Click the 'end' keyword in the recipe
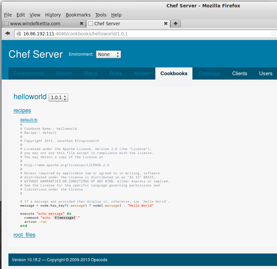 (x=24, y=226)
